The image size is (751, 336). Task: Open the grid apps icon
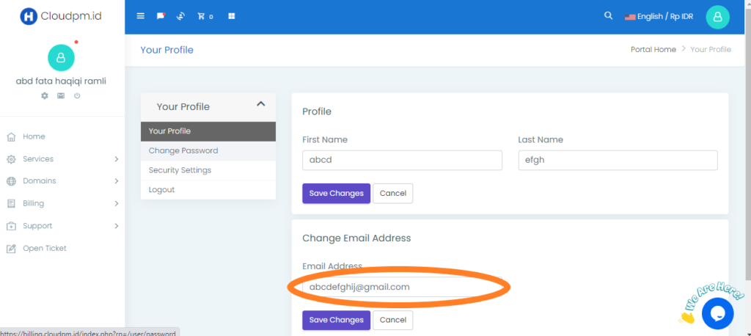(231, 16)
